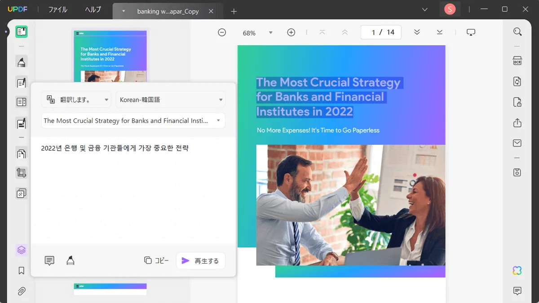Apply highlight icon in translation panel
The image size is (539, 303).
70,260
